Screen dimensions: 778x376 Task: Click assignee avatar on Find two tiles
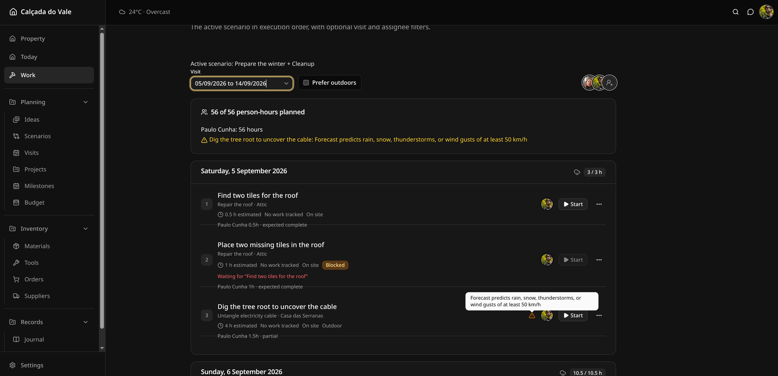tap(547, 205)
